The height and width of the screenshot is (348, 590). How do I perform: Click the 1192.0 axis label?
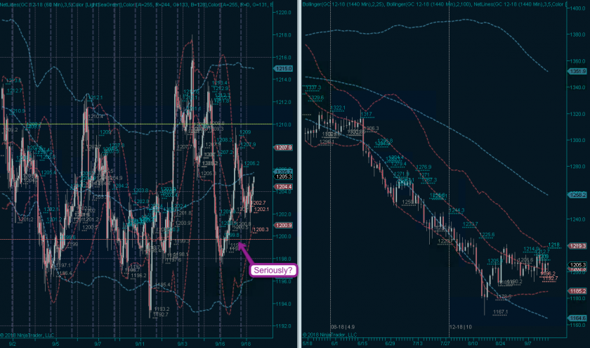point(284,326)
